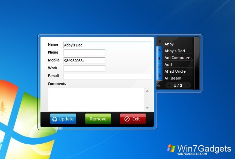This screenshot has width=235, height=159.
Task: Select the # index tab
Action: point(160,42)
